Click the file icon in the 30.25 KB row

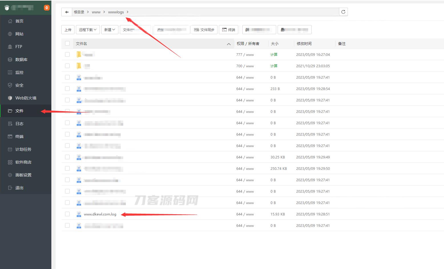pyautogui.click(x=79, y=157)
